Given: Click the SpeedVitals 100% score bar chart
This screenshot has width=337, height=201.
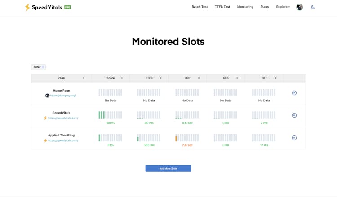Looking at the screenshot, I should [111, 115].
